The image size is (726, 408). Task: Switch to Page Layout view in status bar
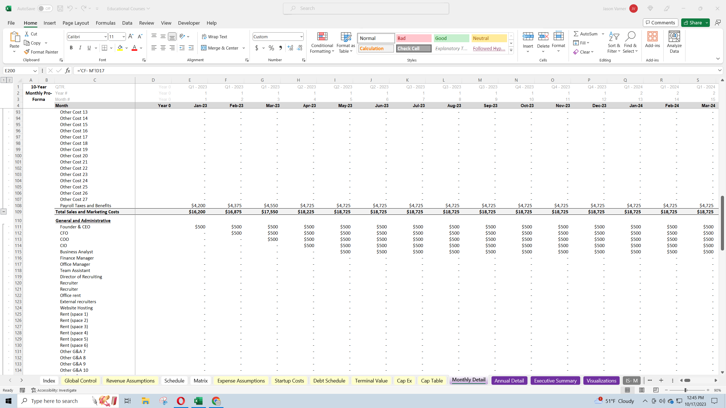pos(641,390)
